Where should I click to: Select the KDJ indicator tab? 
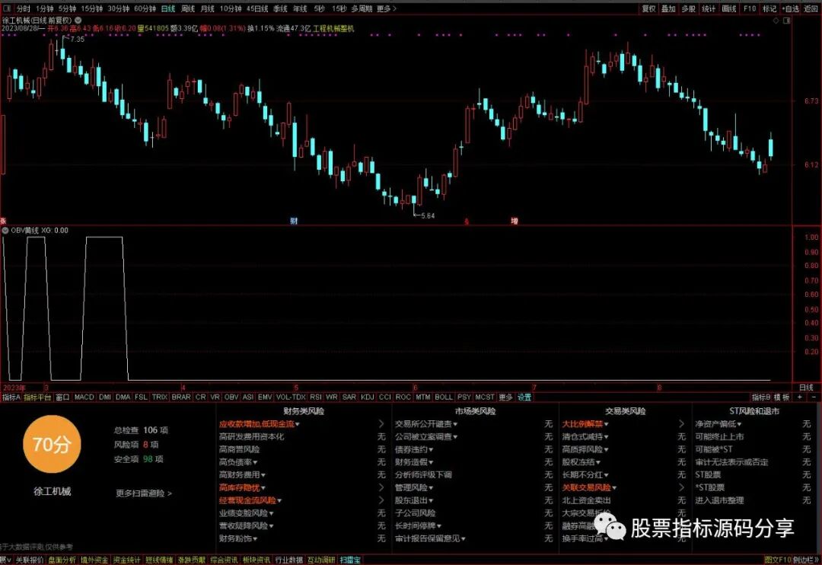tap(368, 397)
